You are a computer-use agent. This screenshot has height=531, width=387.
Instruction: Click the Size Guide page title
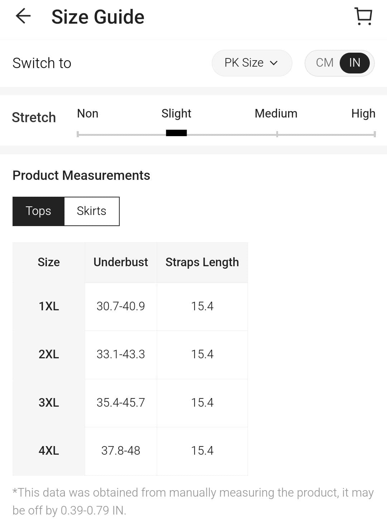98,17
